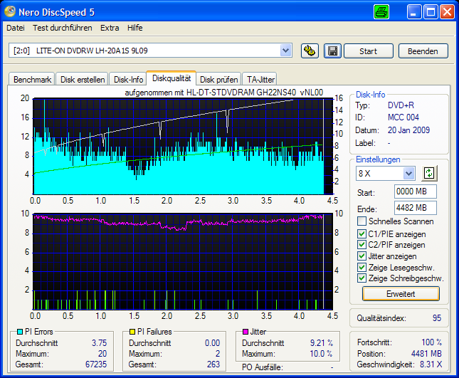
Task: Open the Test durchführen menu
Action: click(x=63, y=28)
